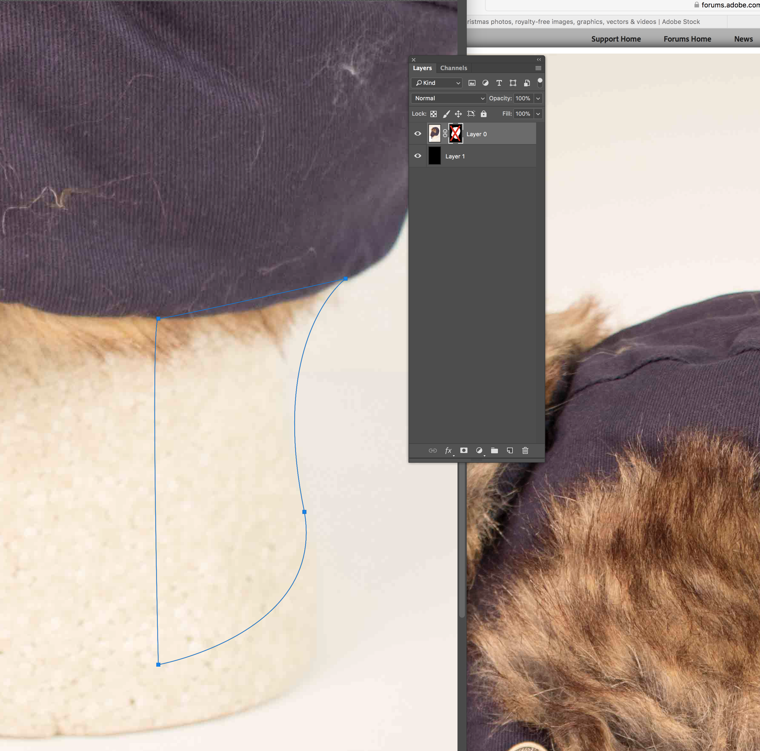Click the lock all attributes icon
This screenshot has width=760, height=751.
483,114
